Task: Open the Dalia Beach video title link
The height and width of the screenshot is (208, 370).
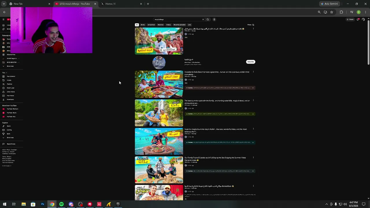Action: (x=217, y=73)
